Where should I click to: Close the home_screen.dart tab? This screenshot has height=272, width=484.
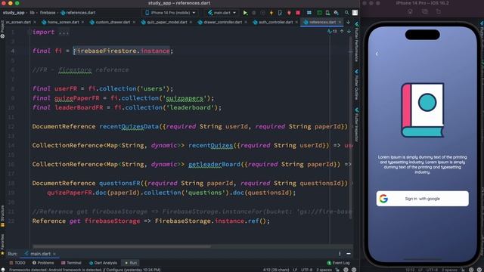coord(82,22)
